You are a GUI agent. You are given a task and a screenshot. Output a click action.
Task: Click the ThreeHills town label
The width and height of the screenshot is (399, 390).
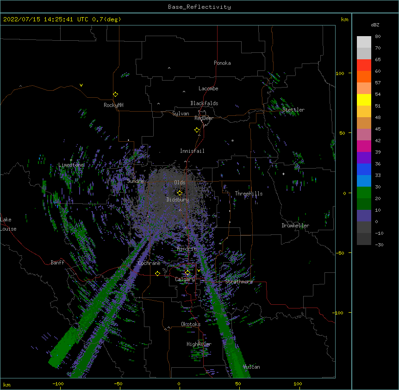[249, 194]
